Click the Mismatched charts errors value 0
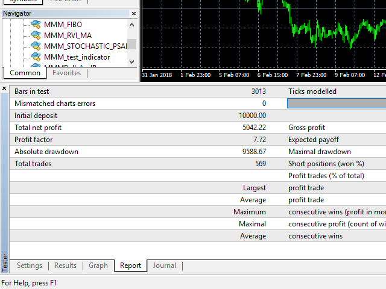Viewport: 386px width, 289px height. tap(264, 104)
